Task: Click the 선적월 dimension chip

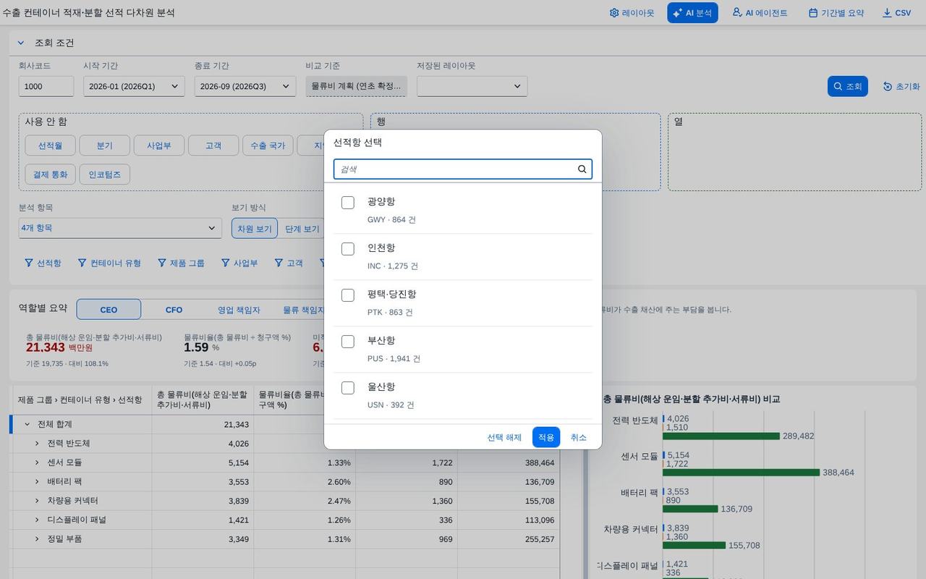Action: point(50,145)
